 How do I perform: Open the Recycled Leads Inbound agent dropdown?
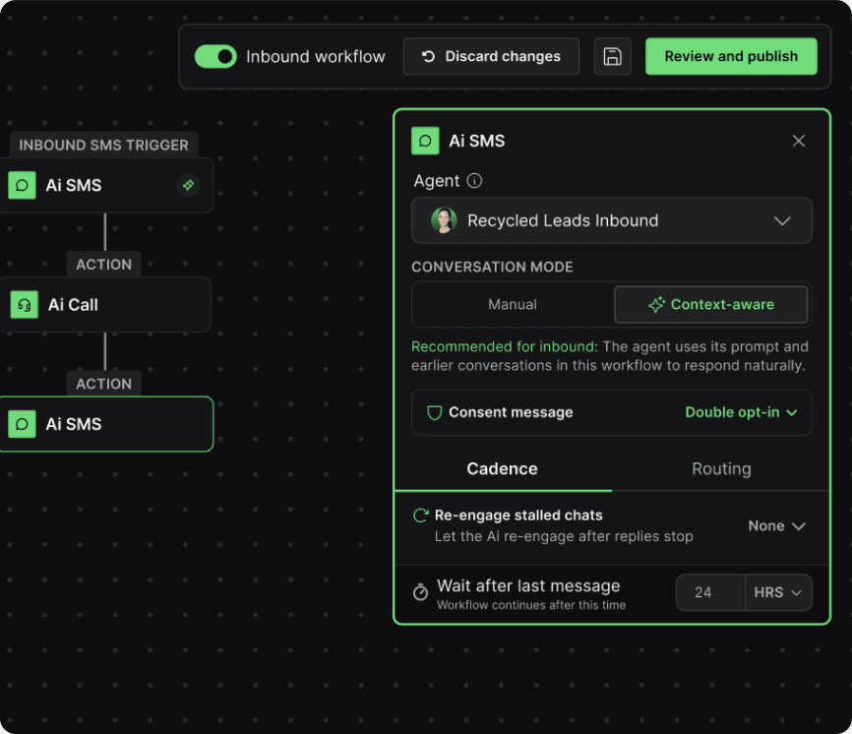click(x=612, y=220)
